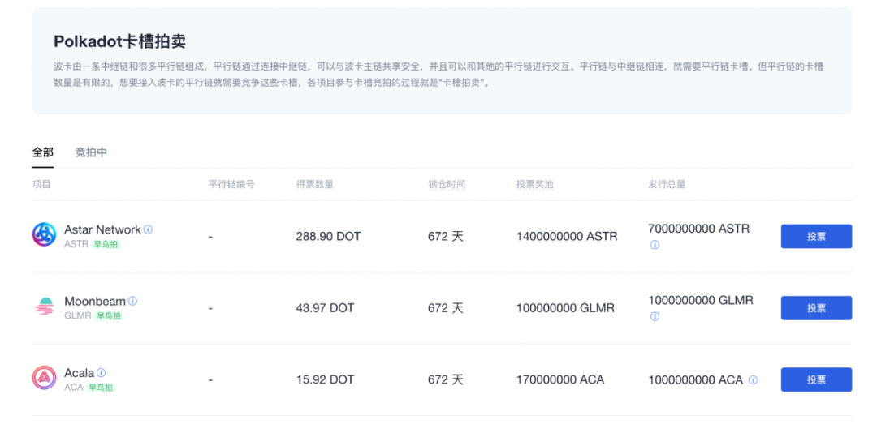
Task: Click info icon beside 1000000000 ACA
Action: point(753,380)
